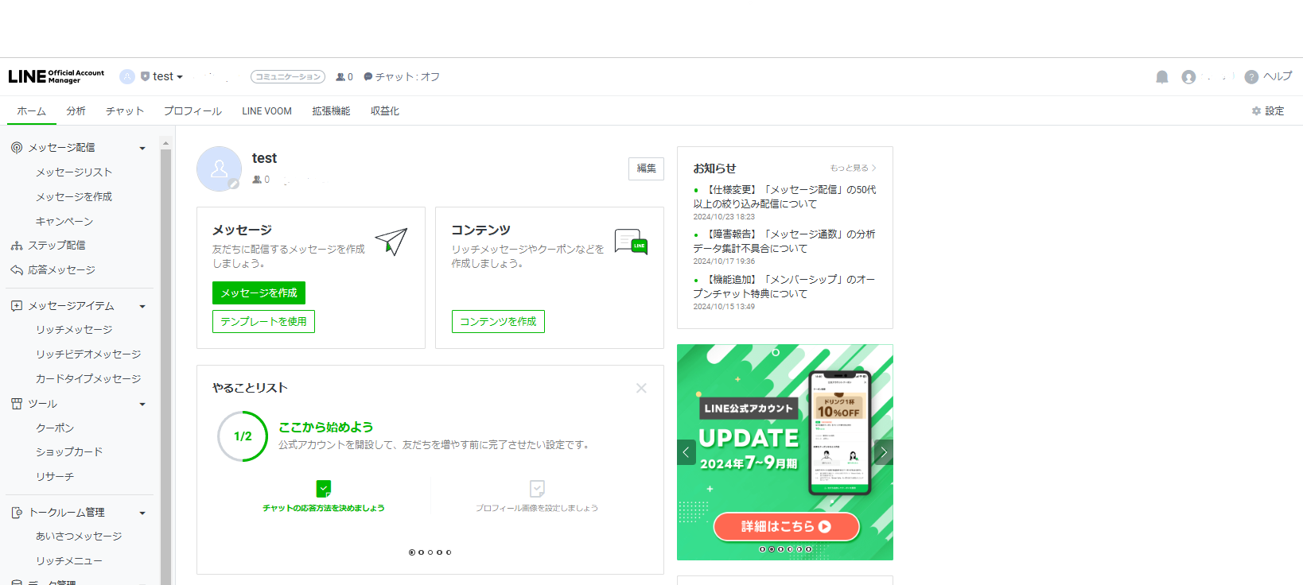Click the gray profile image task icon

click(x=537, y=488)
